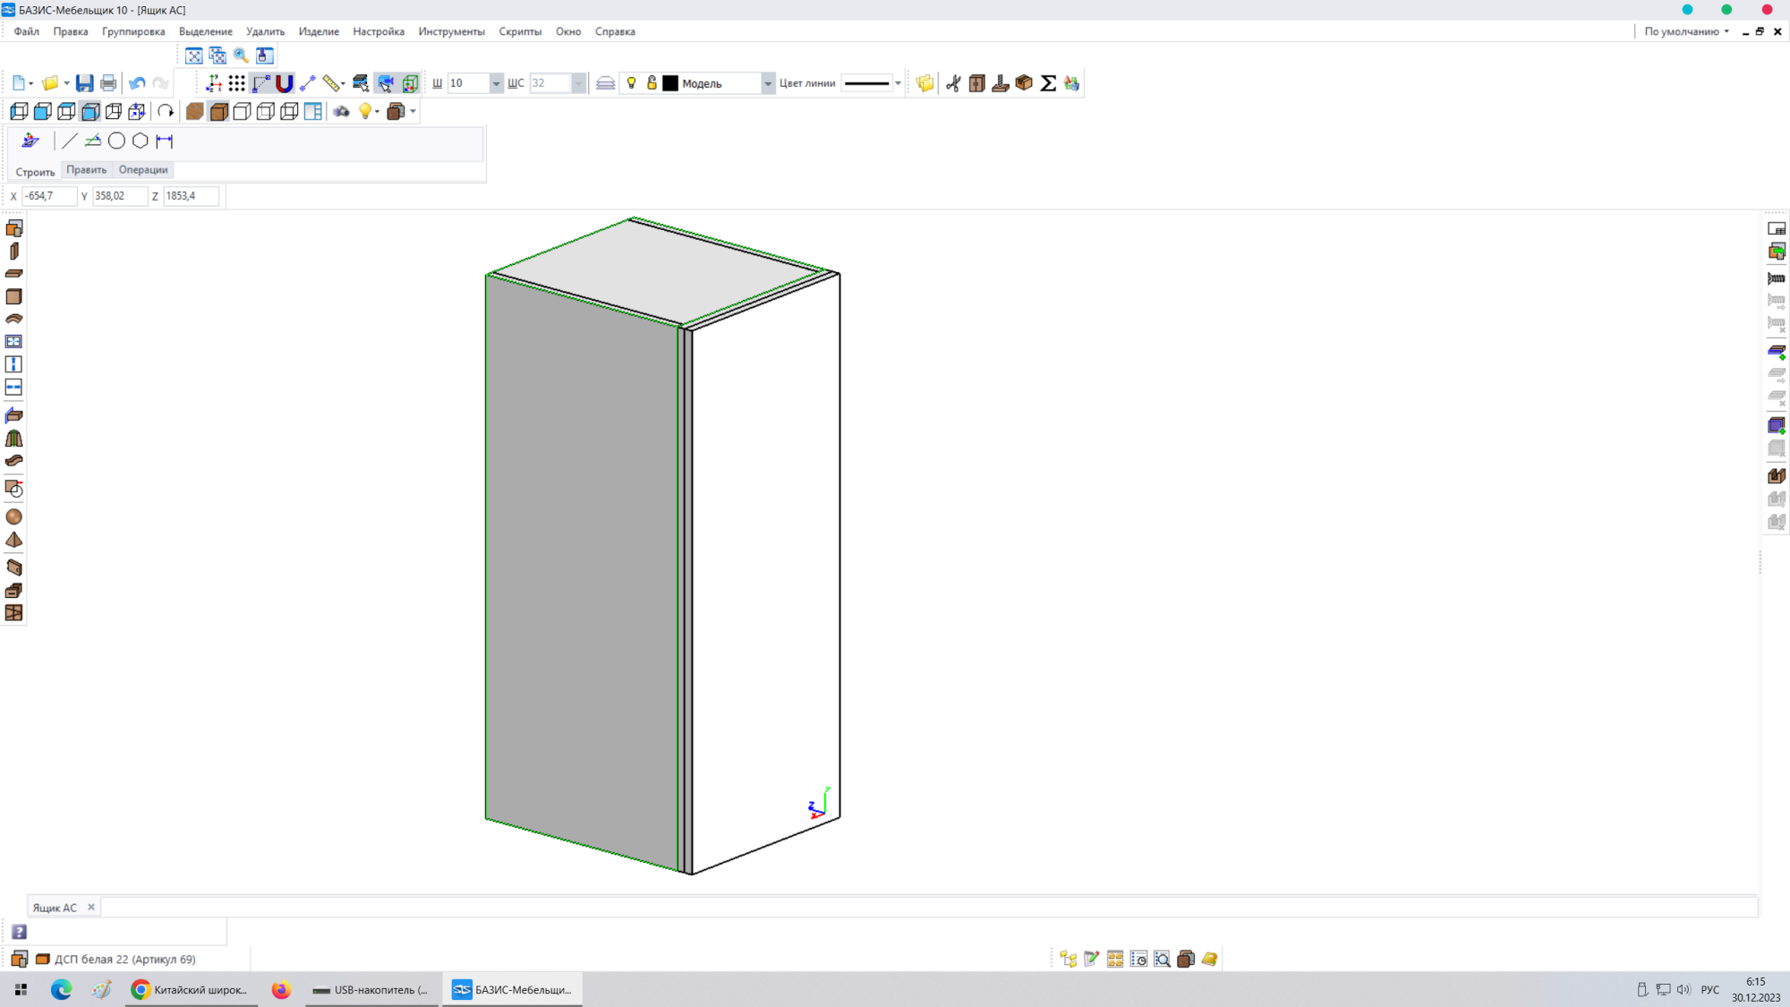Switch to the Операции tab
This screenshot has width=1790, height=1007.
pos(143,170)
